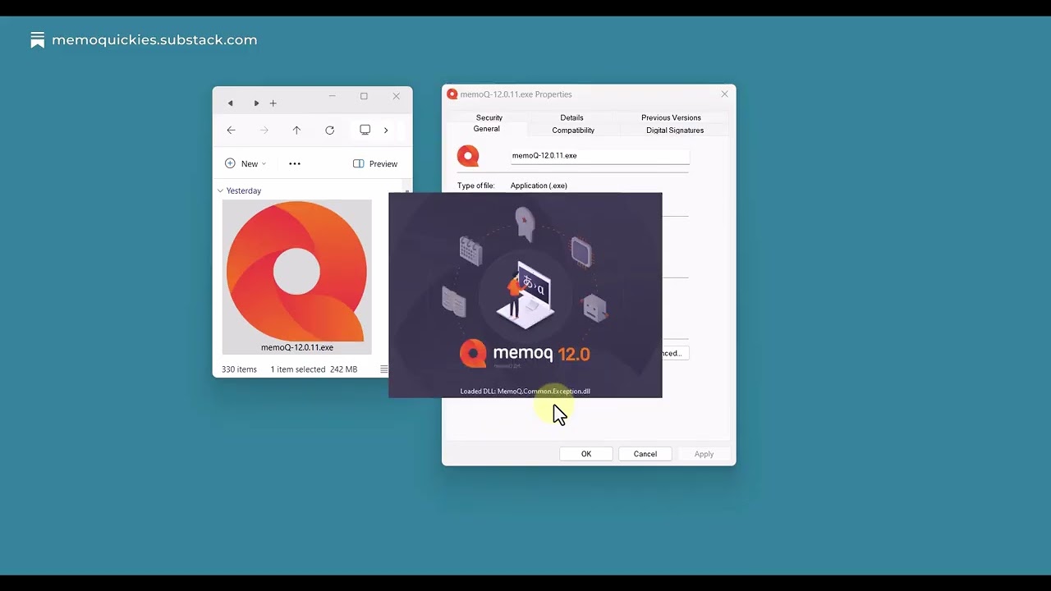Open the Digital Signatures tab
1051x591 pixels.
click(x=675, y=130)
